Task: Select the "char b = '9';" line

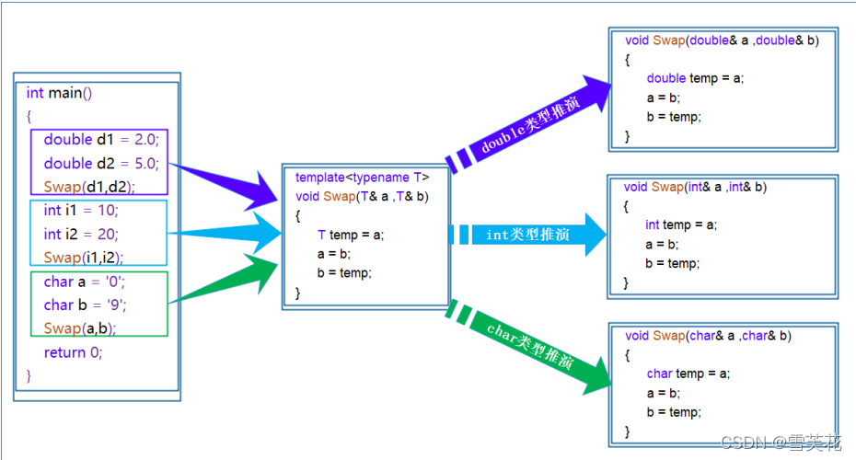Action: click(86, 305)
